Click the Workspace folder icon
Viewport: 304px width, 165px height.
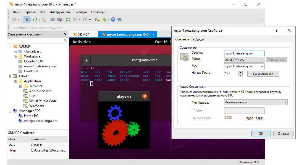[20, 56]
